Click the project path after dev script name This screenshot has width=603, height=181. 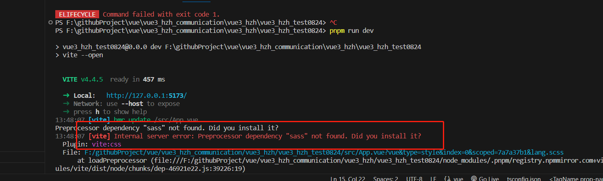click(x=293, y=47)
